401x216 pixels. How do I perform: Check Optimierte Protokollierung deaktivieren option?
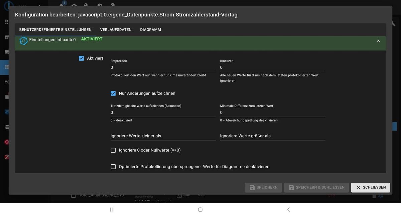tap(113, 167)
